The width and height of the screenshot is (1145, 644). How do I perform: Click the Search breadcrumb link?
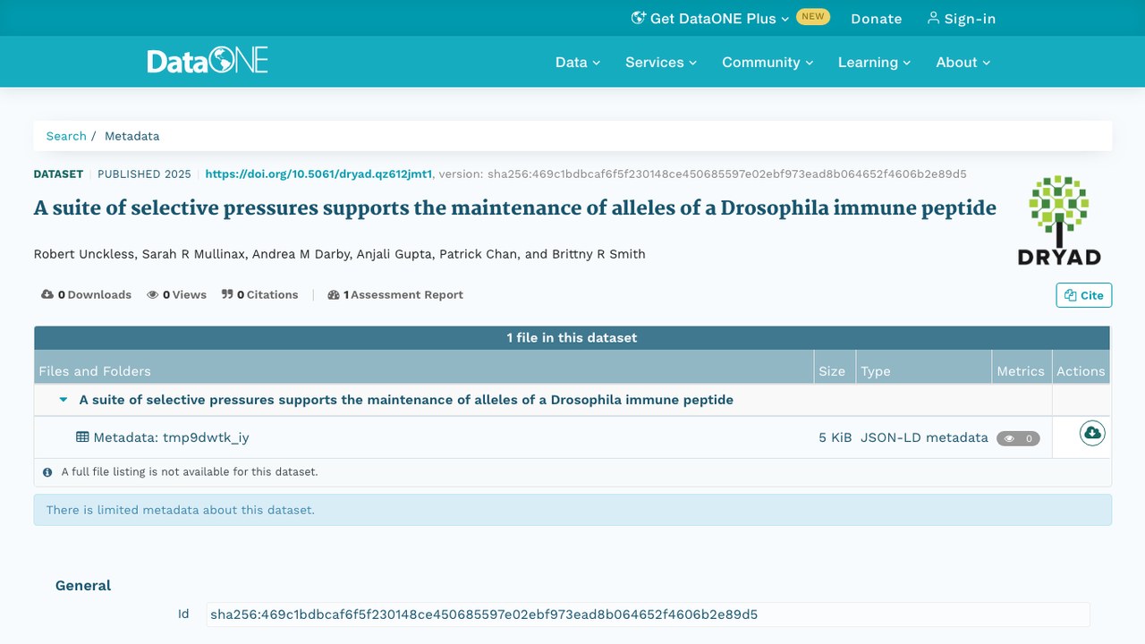coord(66,136)
